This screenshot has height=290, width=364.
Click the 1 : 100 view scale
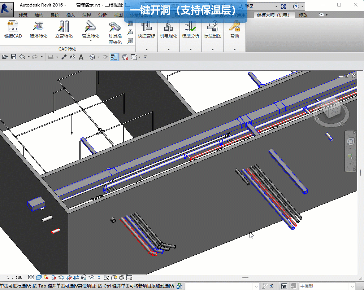(14, 277)
